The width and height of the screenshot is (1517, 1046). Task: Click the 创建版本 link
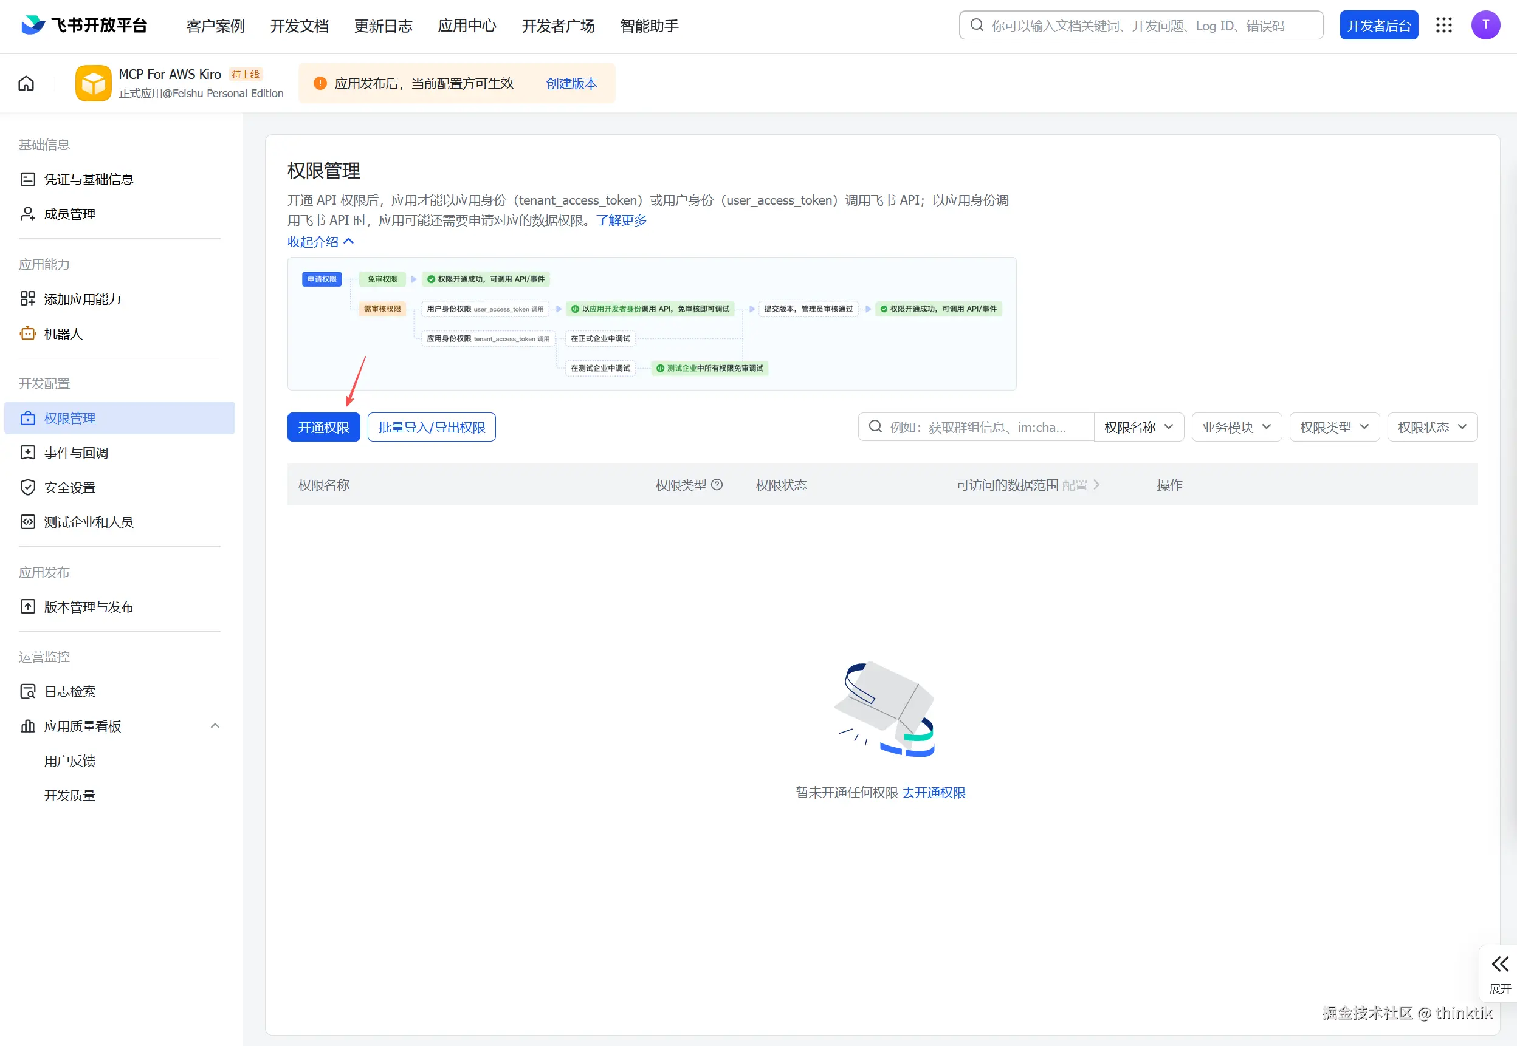click(571, 83)
